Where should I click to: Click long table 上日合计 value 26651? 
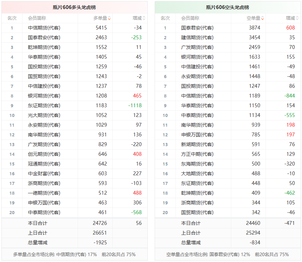(x=100, y=233)
